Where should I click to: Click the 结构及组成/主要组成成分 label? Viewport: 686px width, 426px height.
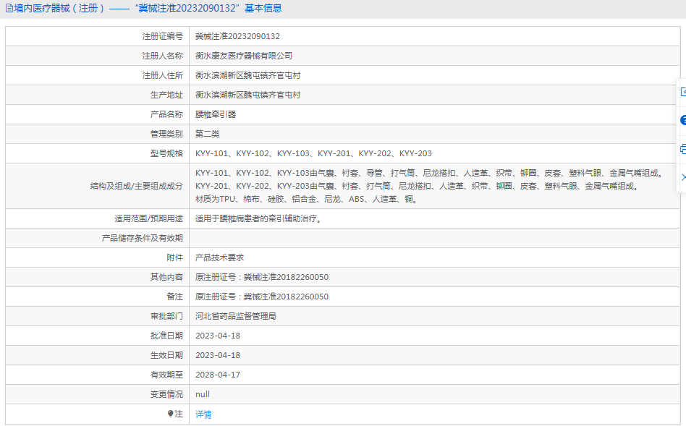pyautogui.click(x=137, y=187)
